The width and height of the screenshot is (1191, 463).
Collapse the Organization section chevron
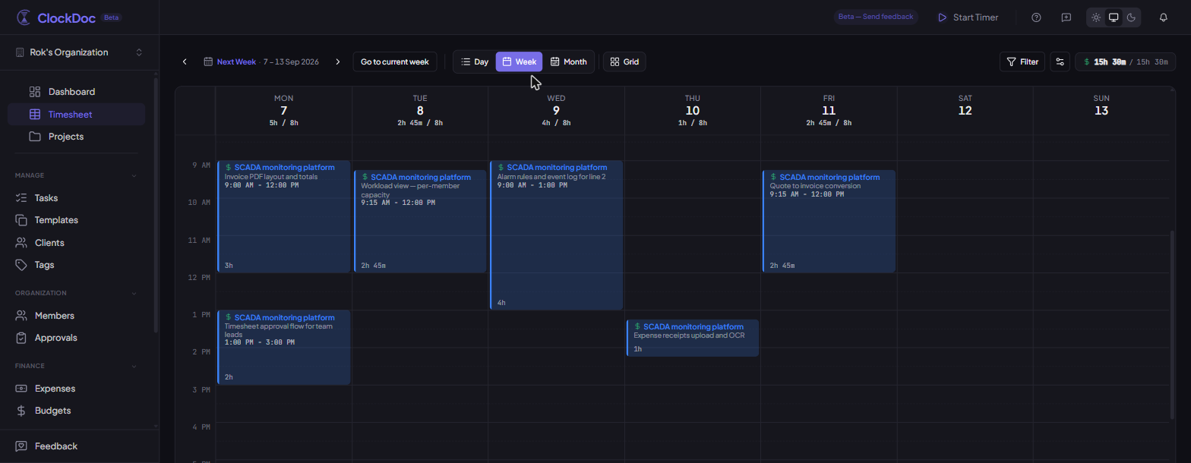click(134, 293)
